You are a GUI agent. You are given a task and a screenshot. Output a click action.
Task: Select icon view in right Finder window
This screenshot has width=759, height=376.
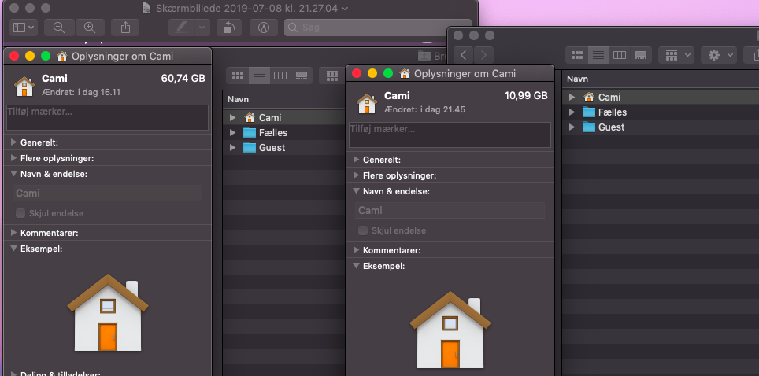tap(576, 55)
